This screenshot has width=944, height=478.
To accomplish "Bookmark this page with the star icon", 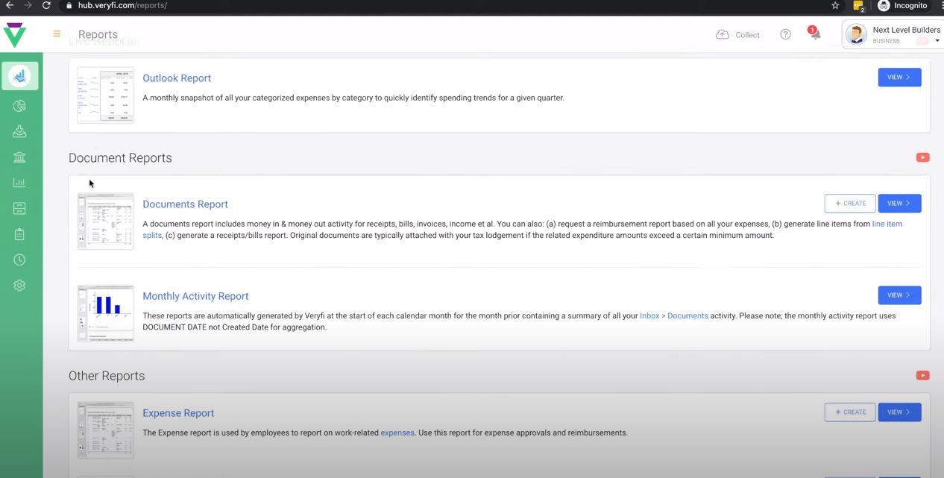I will pyautogui.click(x=835, y=5).
